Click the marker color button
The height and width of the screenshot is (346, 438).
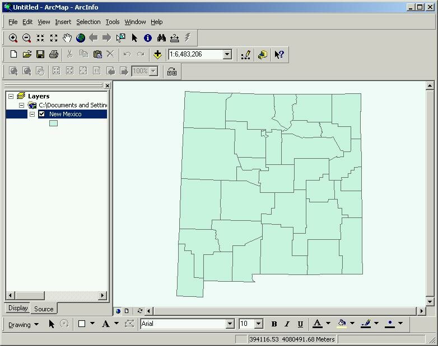(390, 324)
